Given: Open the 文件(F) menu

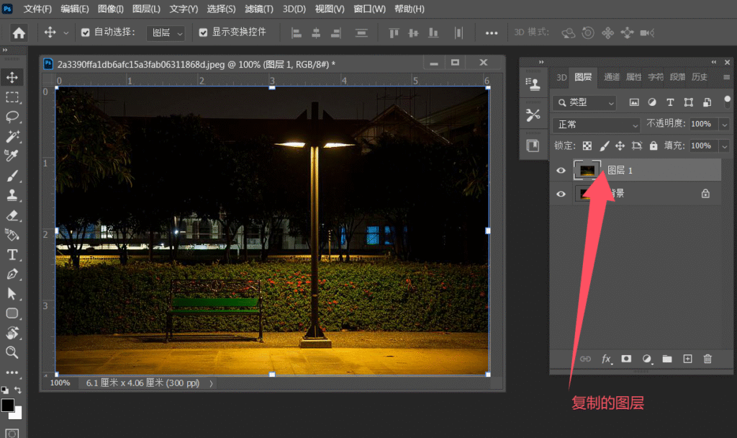Looking at the screenshot, I should [x=37, y=9].
